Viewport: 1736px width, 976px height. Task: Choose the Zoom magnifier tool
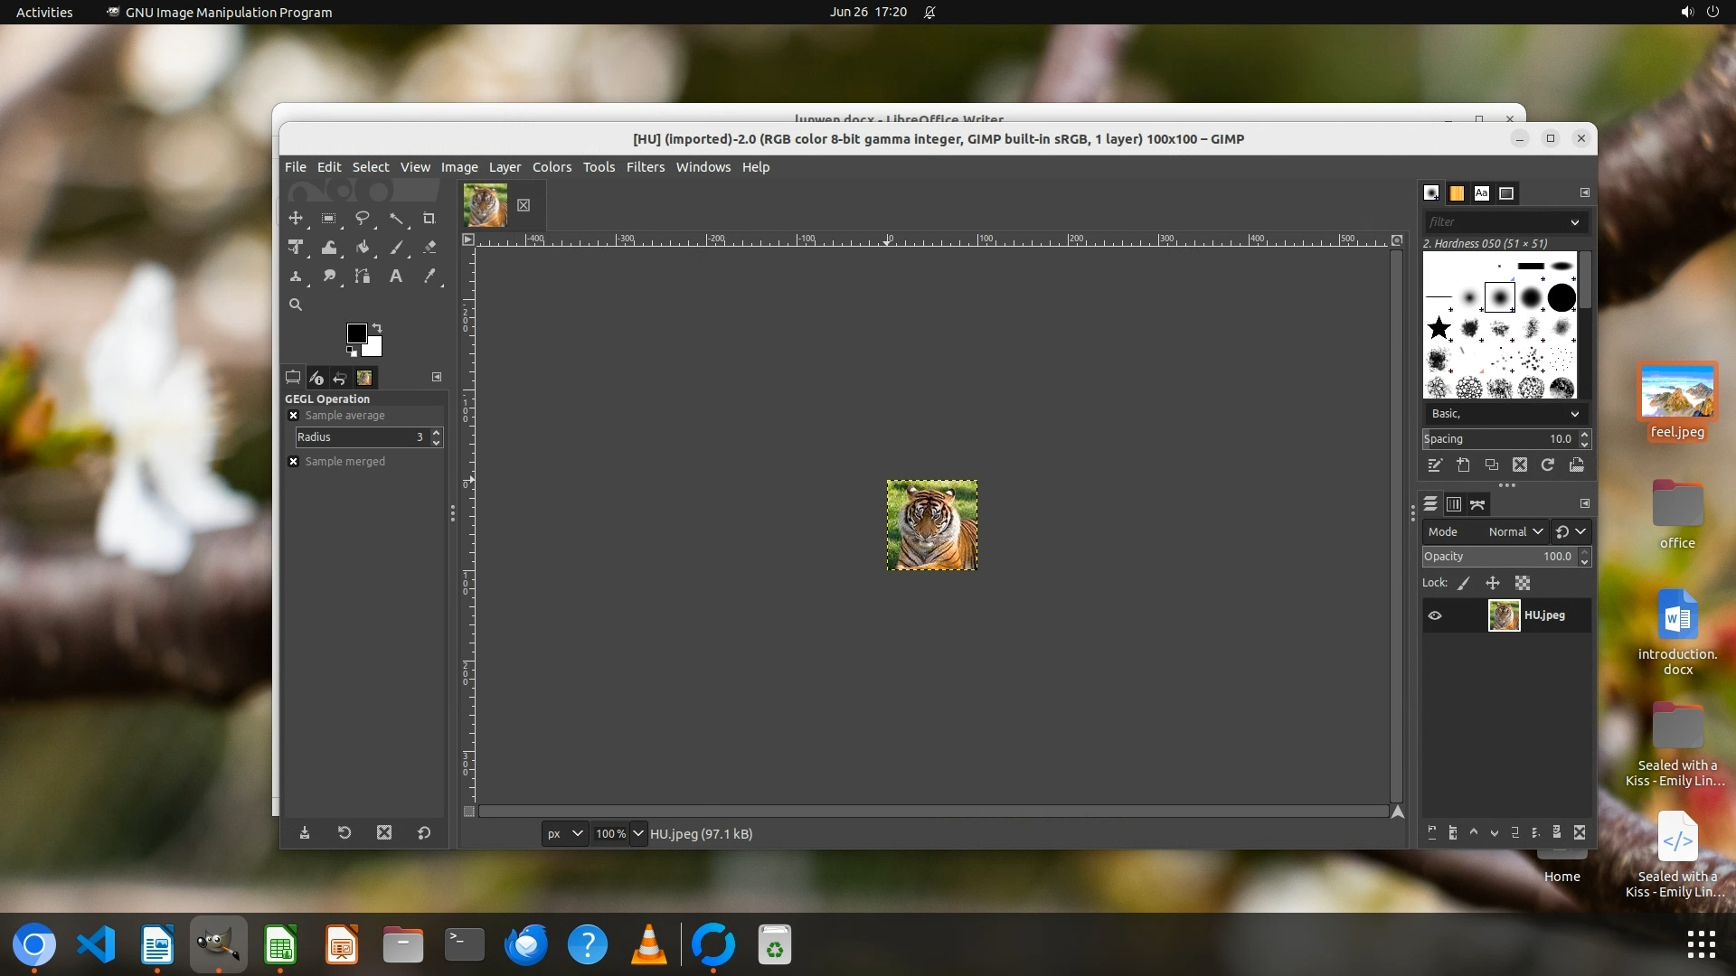tap(296, 305)
